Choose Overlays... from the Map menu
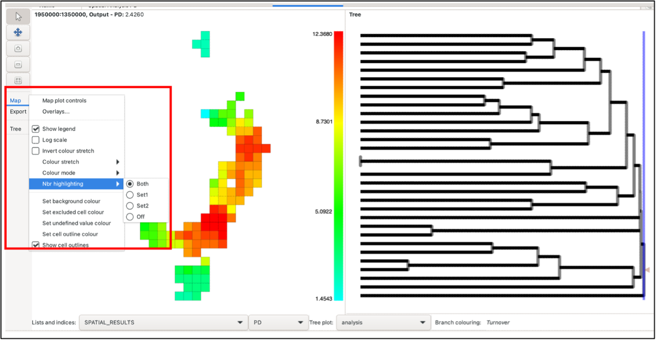The width and height of the screenshot is (657, 341). pyautogui.click(x=56, y=112)
